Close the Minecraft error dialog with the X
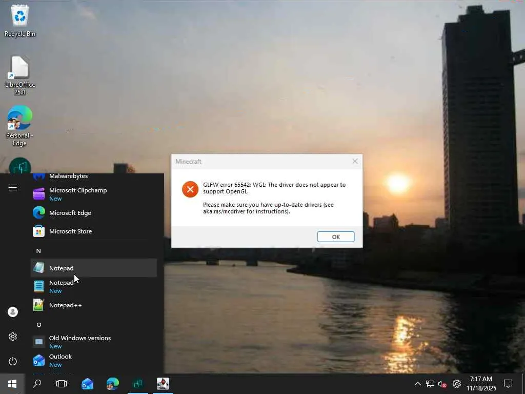The height and width of the screenshot is (394, 525). 355,161
